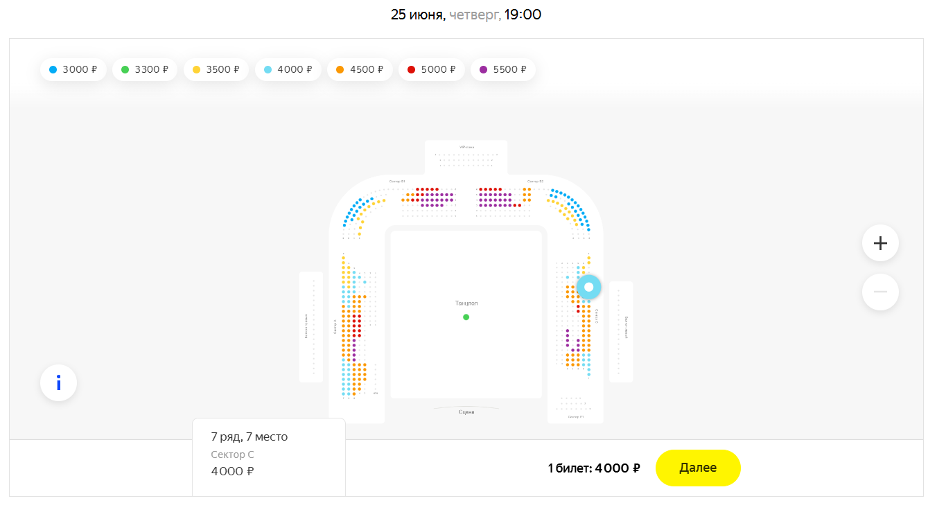This screenshot has width=937, height=512.
Task: Click the yellow Далее button
Action: [698, 468]
